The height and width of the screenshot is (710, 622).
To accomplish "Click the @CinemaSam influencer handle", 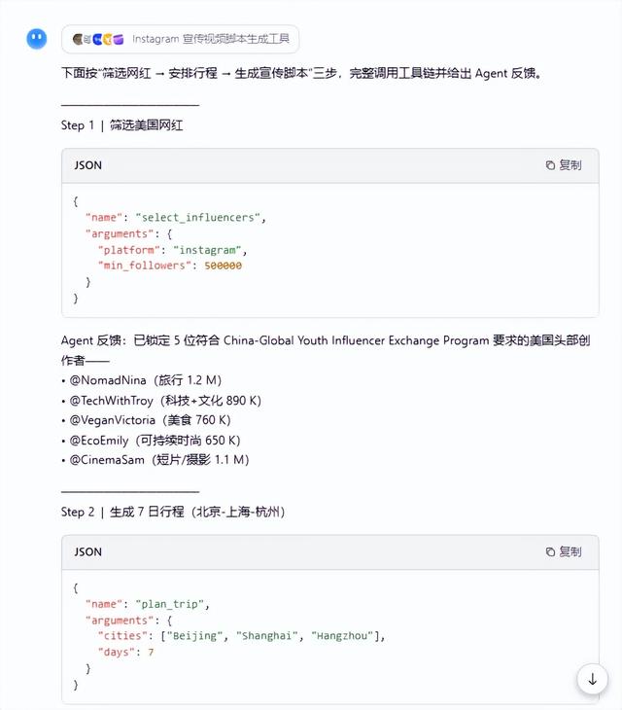I will pos(107,460).
